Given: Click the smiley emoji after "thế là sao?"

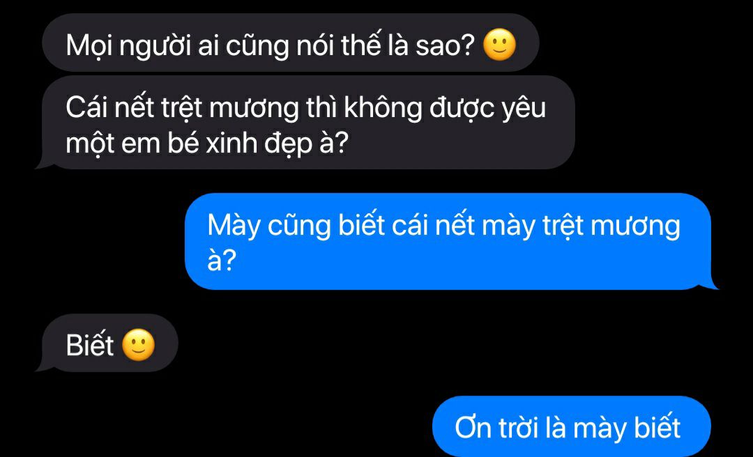Looking at the screenshot, I should (499, 45).
